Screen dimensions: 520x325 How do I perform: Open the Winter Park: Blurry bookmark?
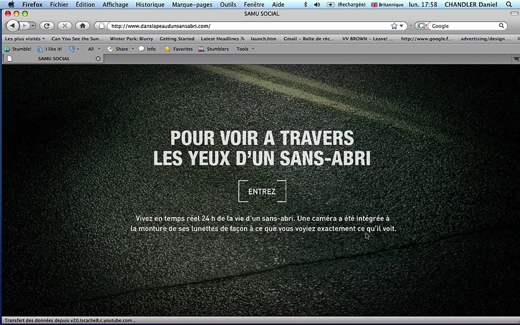[131, 39]
